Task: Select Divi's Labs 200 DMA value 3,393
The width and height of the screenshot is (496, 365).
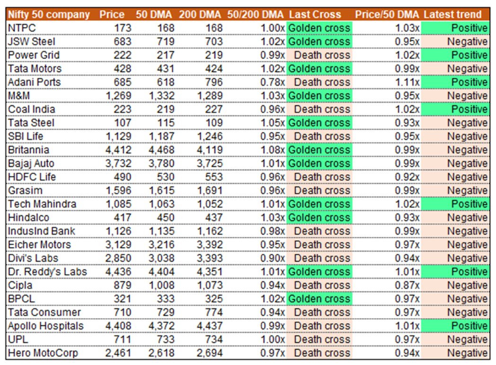Action: 210,259
